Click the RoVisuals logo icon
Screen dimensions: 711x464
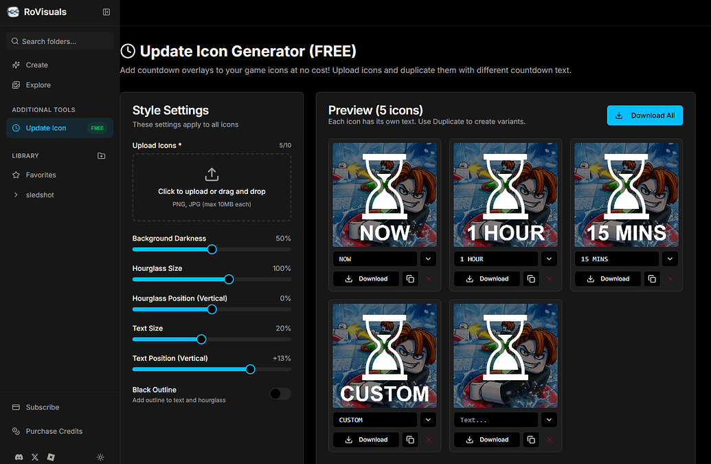[x=13, y=12]
